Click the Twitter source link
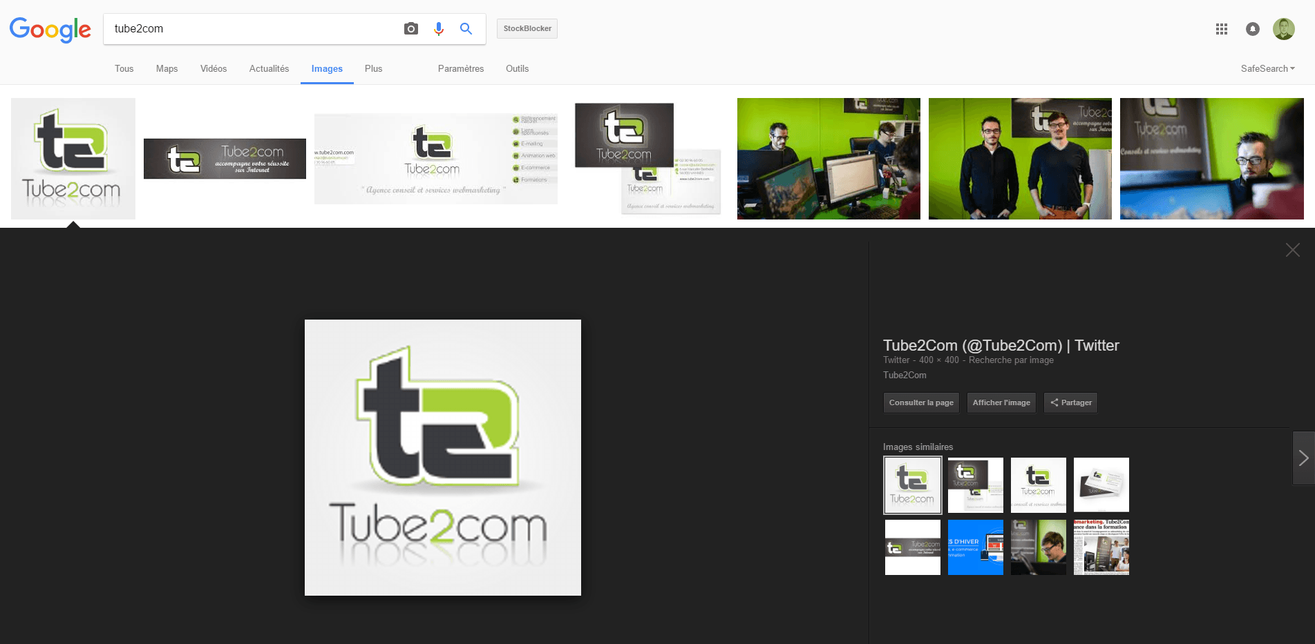This screenshot has width=1315, height=644. (x=896, y=360)
